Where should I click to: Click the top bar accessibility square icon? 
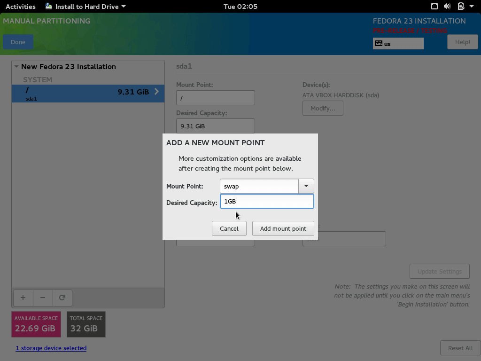[x=434, y=6]
